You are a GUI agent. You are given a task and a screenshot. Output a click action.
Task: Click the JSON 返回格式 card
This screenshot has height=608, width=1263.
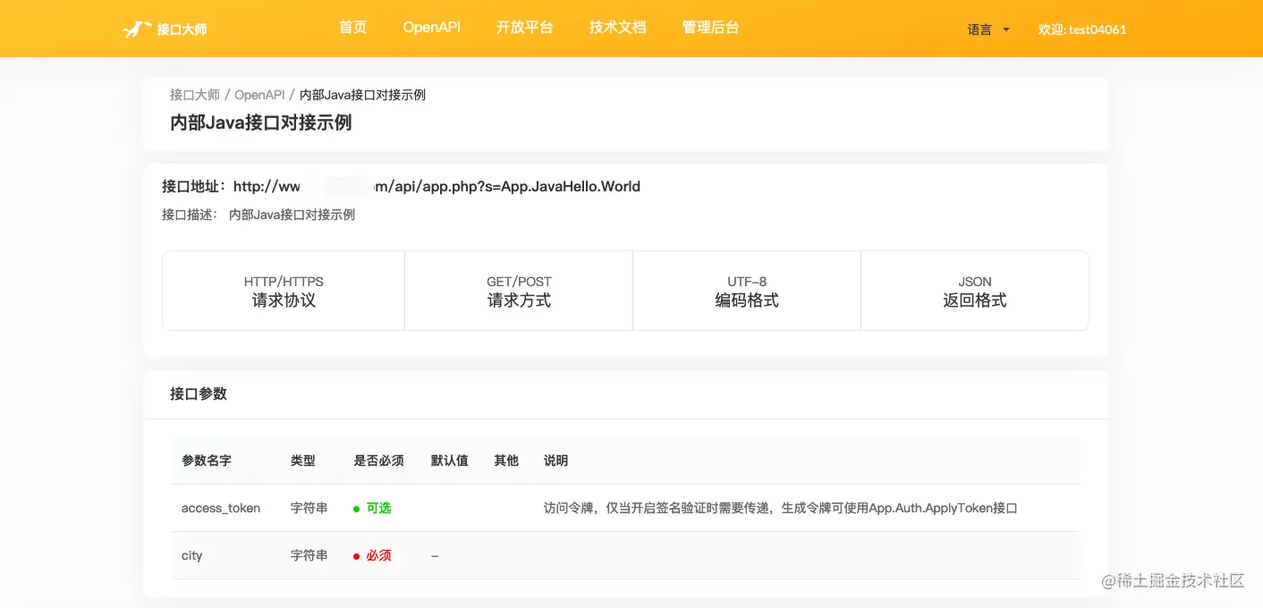coord(974,291)
